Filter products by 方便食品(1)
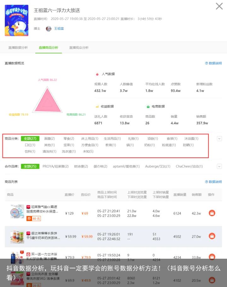Screen dimensions: 227x287 (90, 145)
